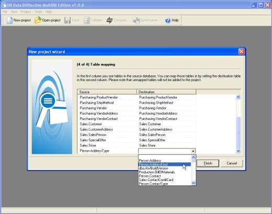Select the Purchasing.VendorContact source row
272x214 pixels.
(x=107, y=119)
